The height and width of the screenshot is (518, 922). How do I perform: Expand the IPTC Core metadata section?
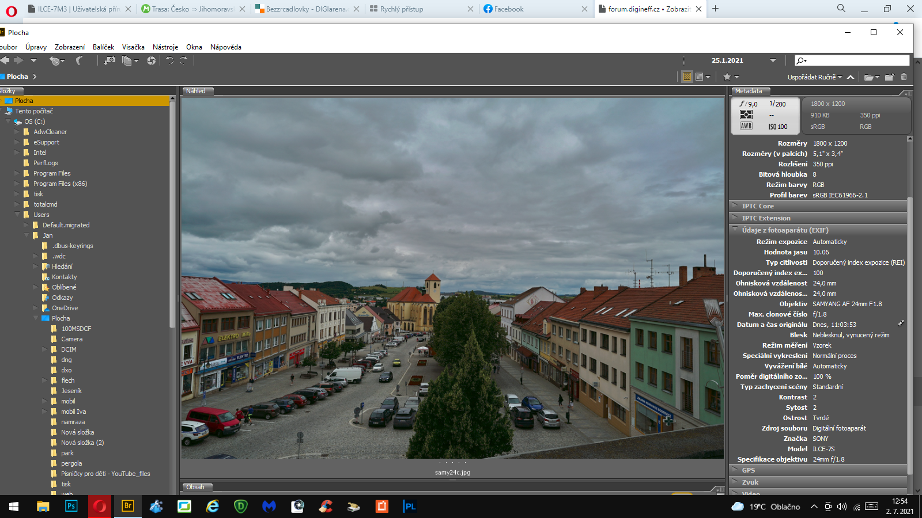(758, 206)
